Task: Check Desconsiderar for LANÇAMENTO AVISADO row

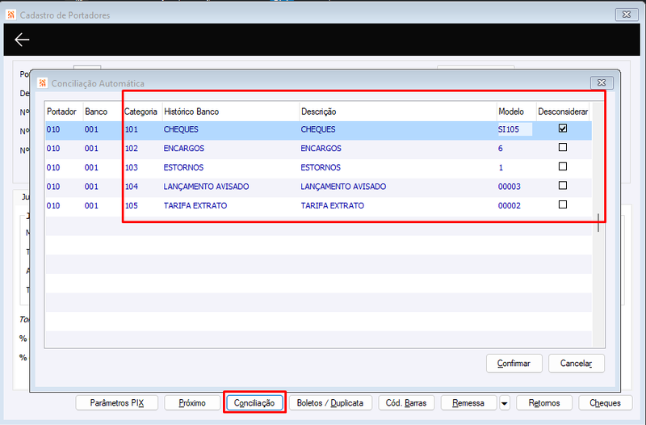Action: tap(562, 186)
